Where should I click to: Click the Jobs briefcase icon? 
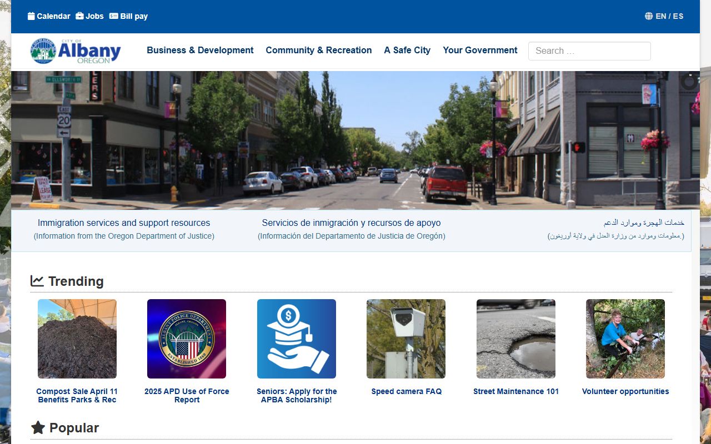pos(79,16)
